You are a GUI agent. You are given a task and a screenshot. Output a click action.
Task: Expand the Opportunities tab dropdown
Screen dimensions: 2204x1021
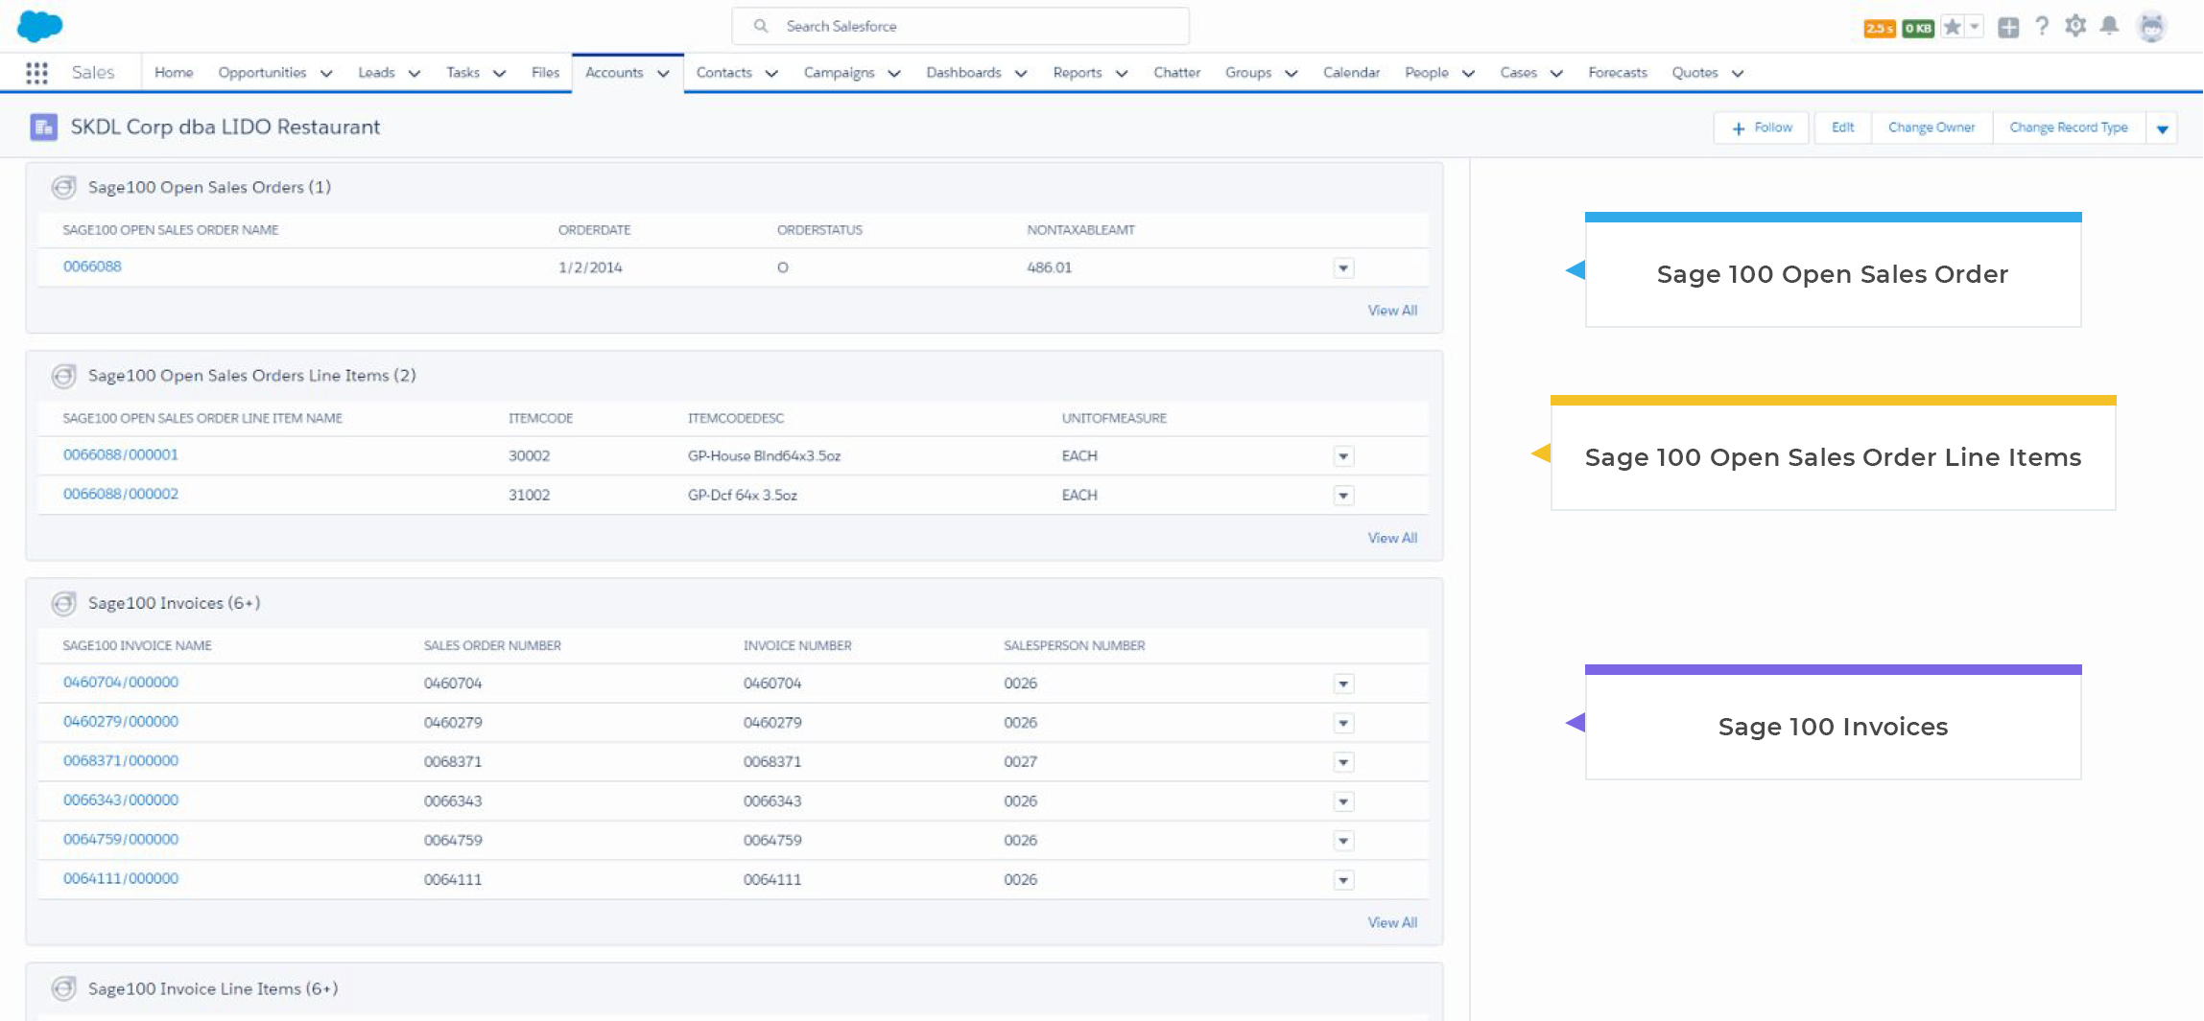(x=326, y=73)
